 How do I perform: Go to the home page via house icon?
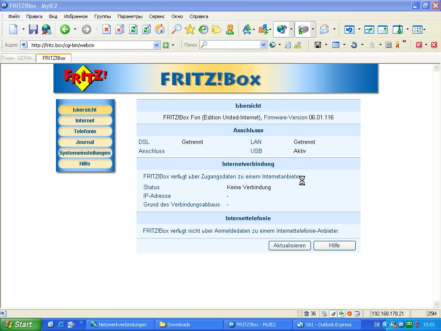tap(160, 29)
